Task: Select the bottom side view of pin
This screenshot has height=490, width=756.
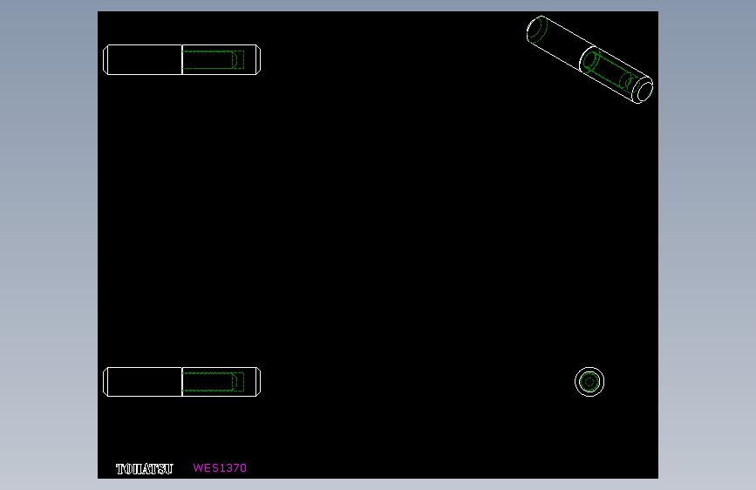Action: (x=181, y=382)
